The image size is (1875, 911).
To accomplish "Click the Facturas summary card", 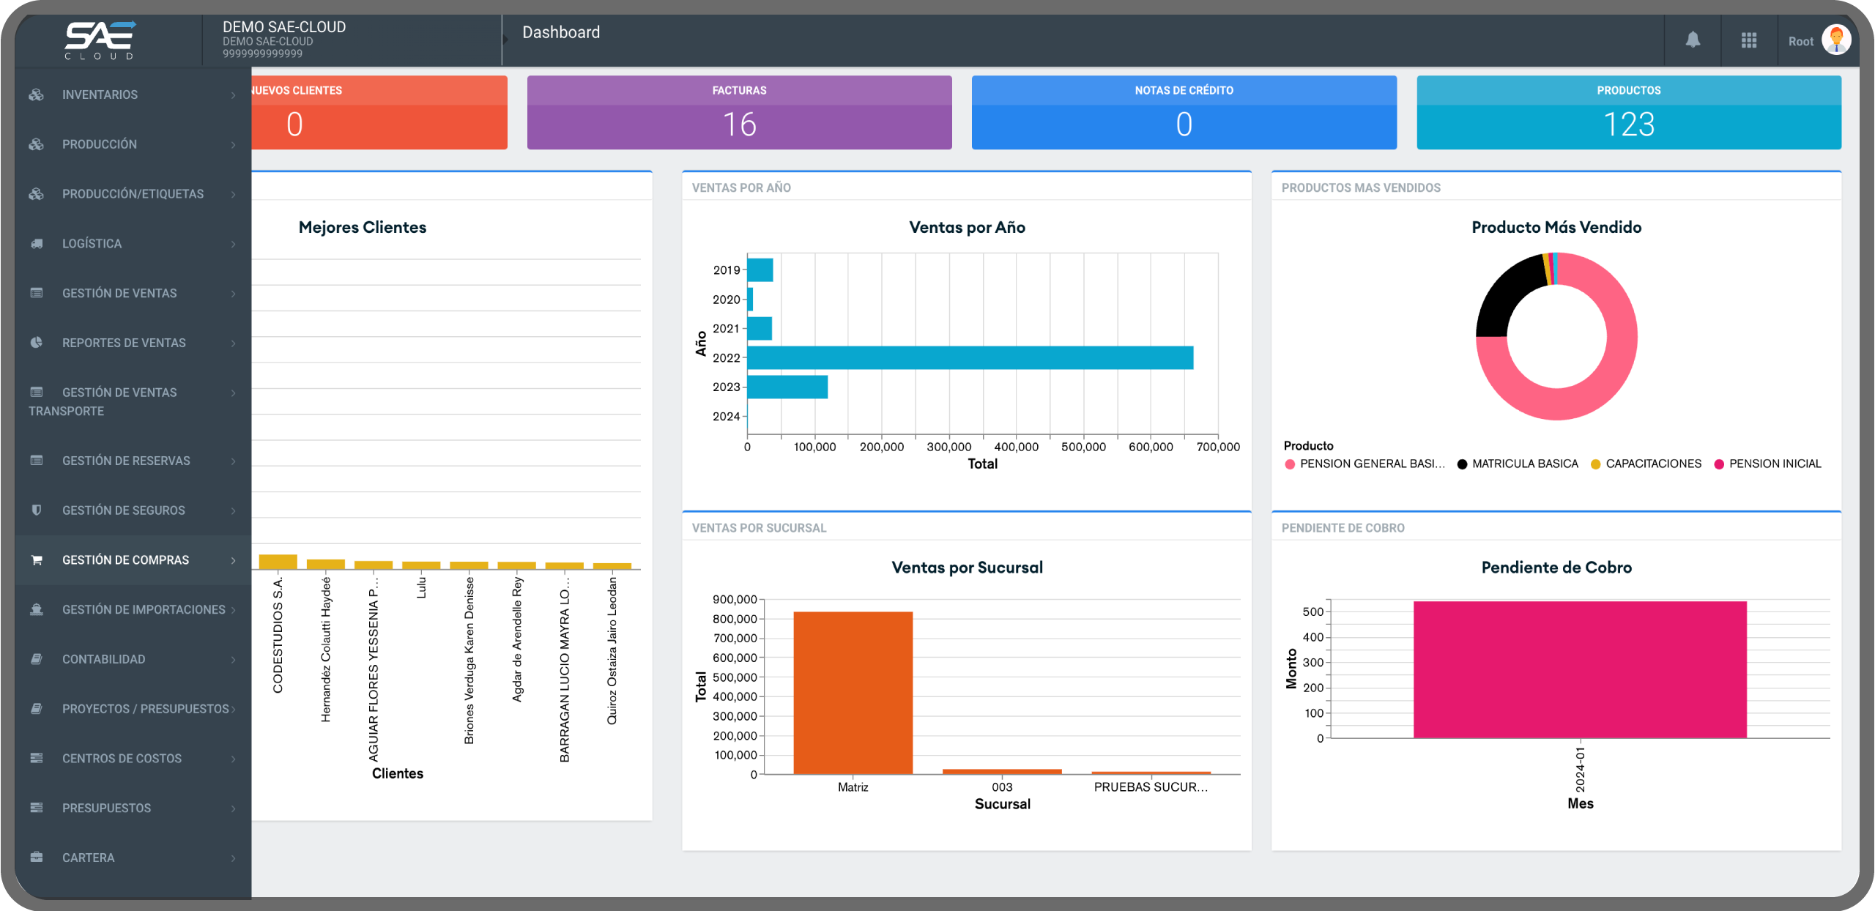I will [739, 113].
